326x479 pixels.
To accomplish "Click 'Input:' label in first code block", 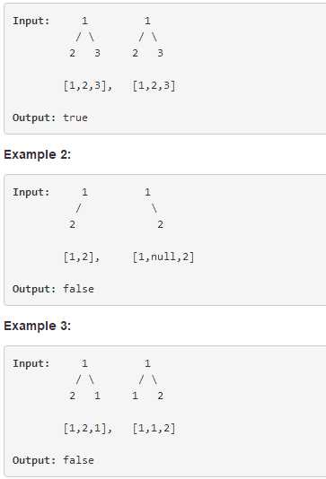I will [31, 21].
